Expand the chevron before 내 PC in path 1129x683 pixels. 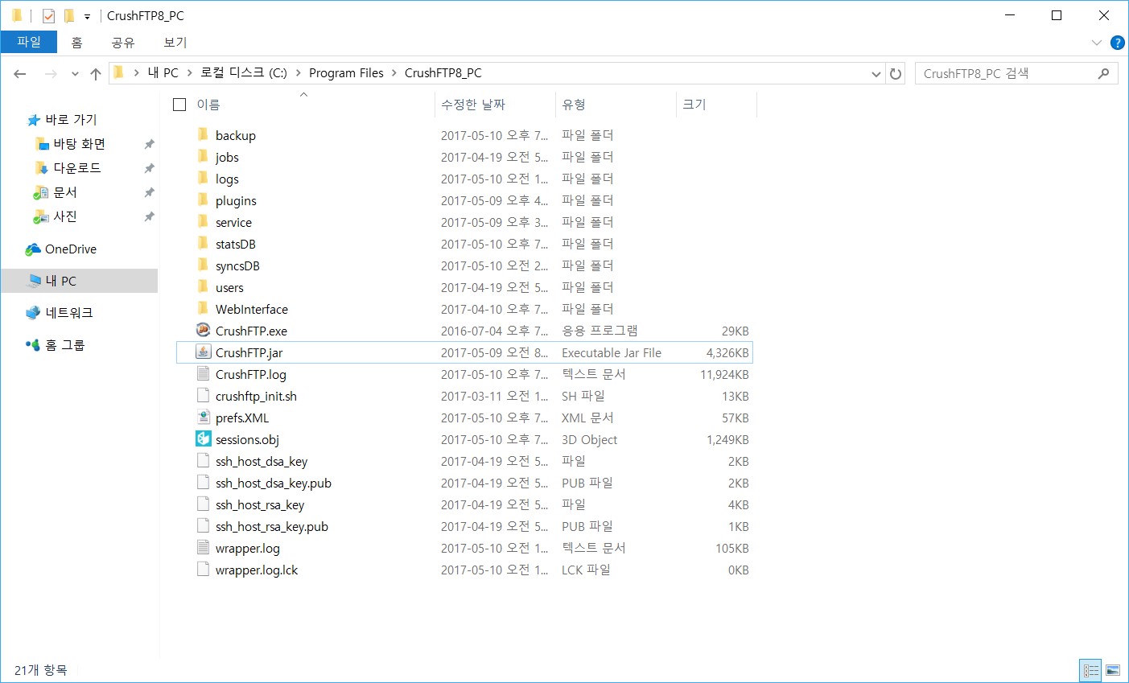pyautogui.click(x=137, y=73)
